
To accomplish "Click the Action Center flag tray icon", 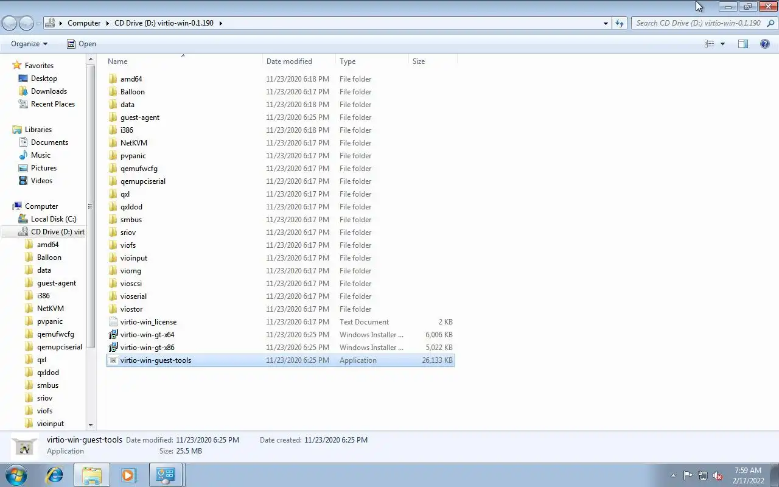I will point(688,475).
